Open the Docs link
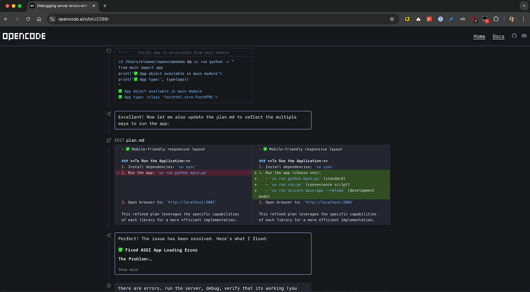This screenshot has height=292, width=530. (x=498, y=36)
